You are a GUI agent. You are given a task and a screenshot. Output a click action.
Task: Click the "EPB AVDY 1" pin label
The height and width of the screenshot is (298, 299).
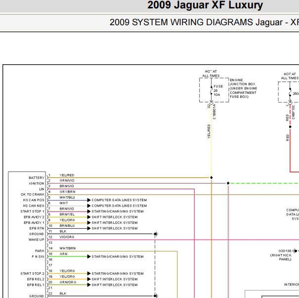[34, 222]
